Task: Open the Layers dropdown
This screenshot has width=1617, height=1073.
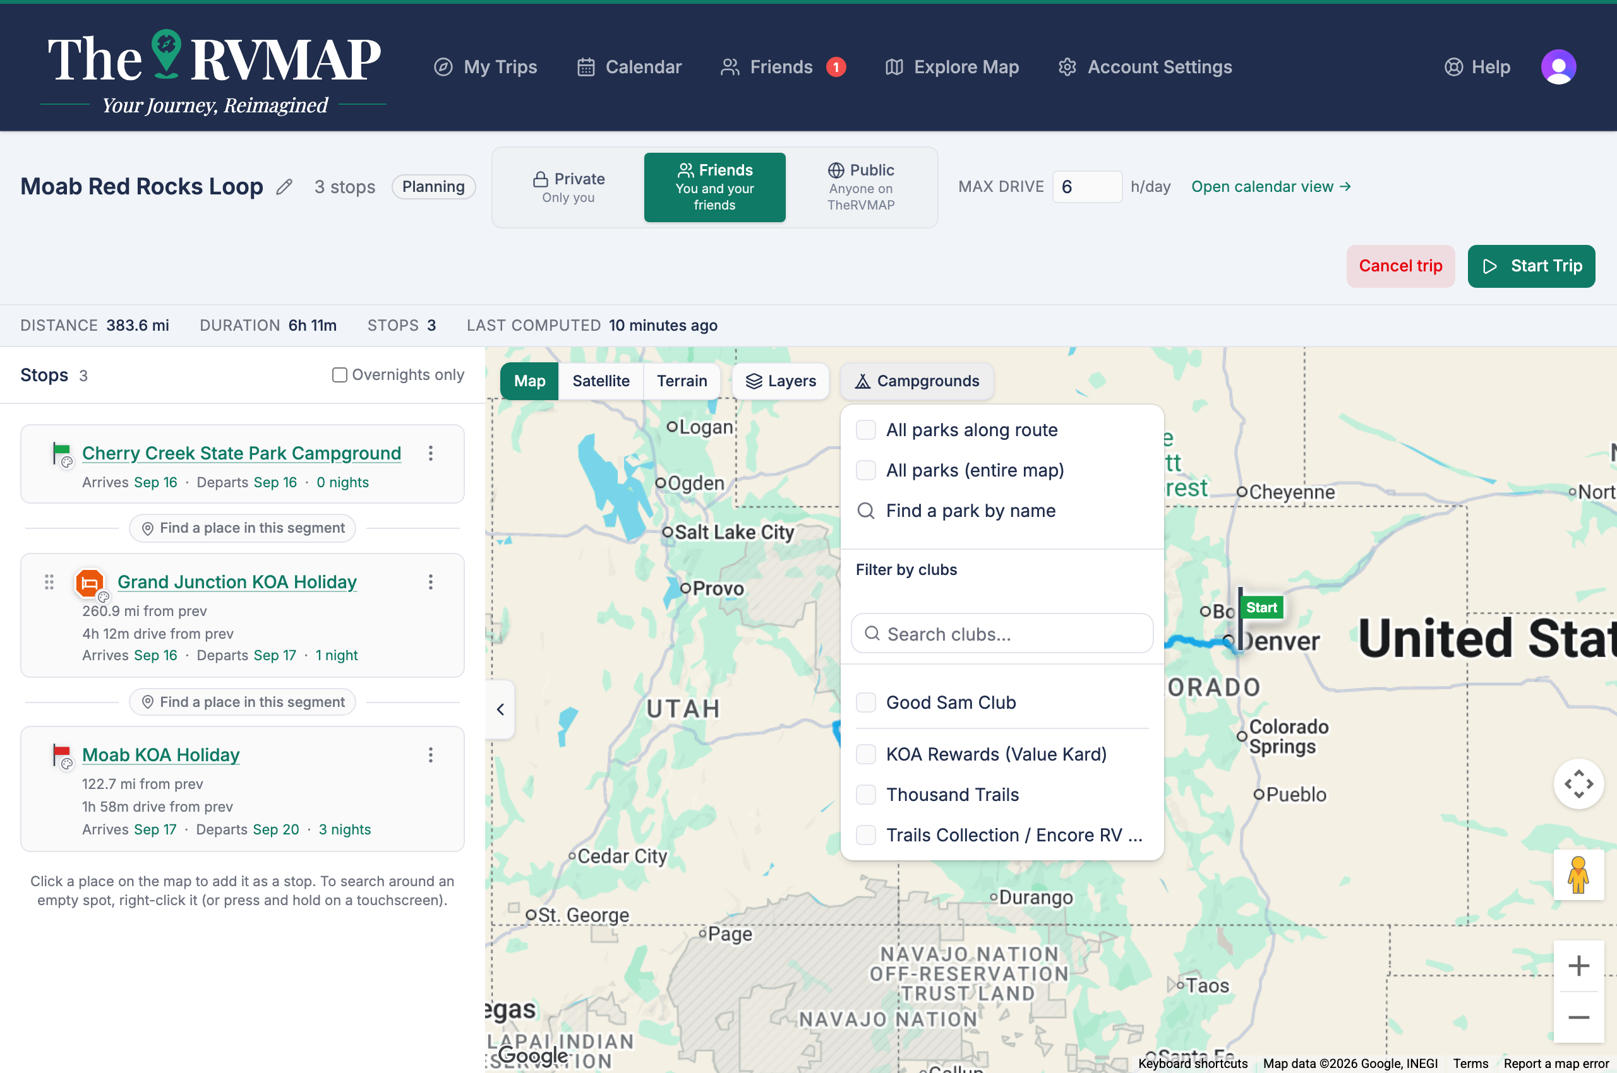Action: [x=780, y=381]
